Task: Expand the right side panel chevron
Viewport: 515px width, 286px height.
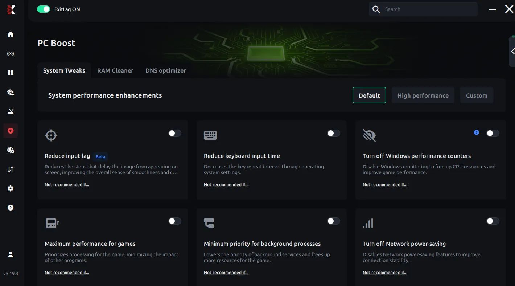Action: 512,52
